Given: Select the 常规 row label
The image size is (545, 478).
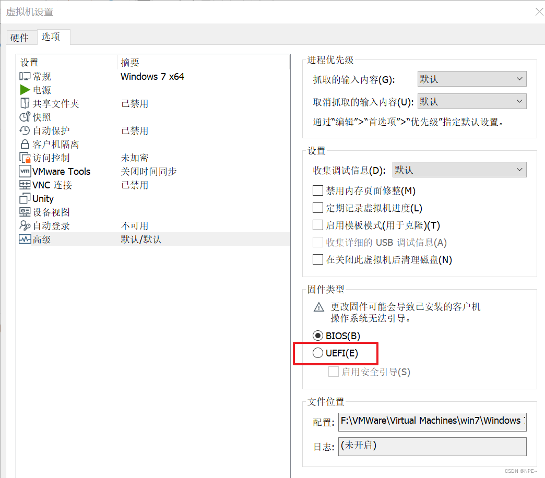Looking at the screenshot, I should (x=42, y=76).
